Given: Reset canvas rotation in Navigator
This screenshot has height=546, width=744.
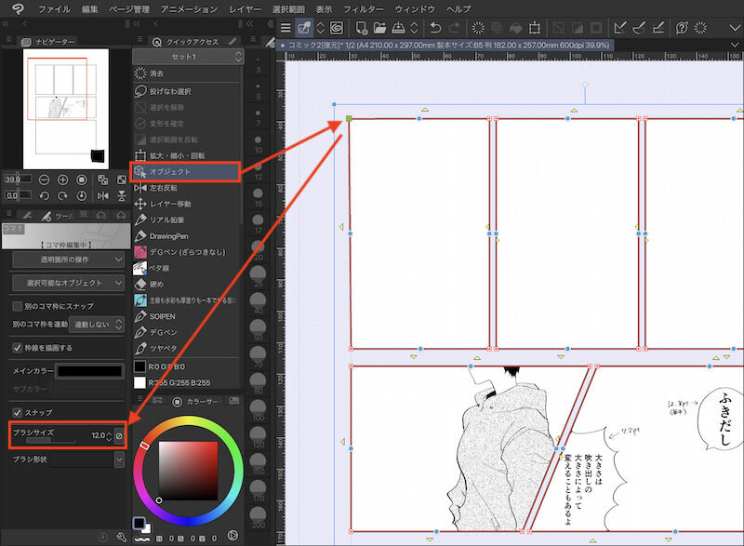Looking at the screenshot, I should 82,195.
